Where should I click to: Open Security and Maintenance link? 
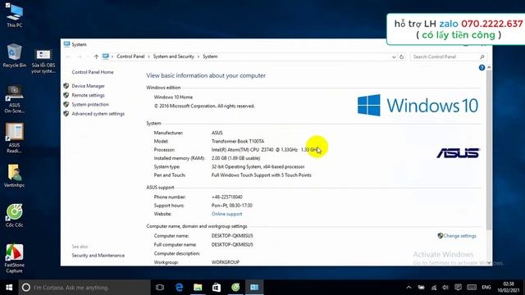[98, 255]
